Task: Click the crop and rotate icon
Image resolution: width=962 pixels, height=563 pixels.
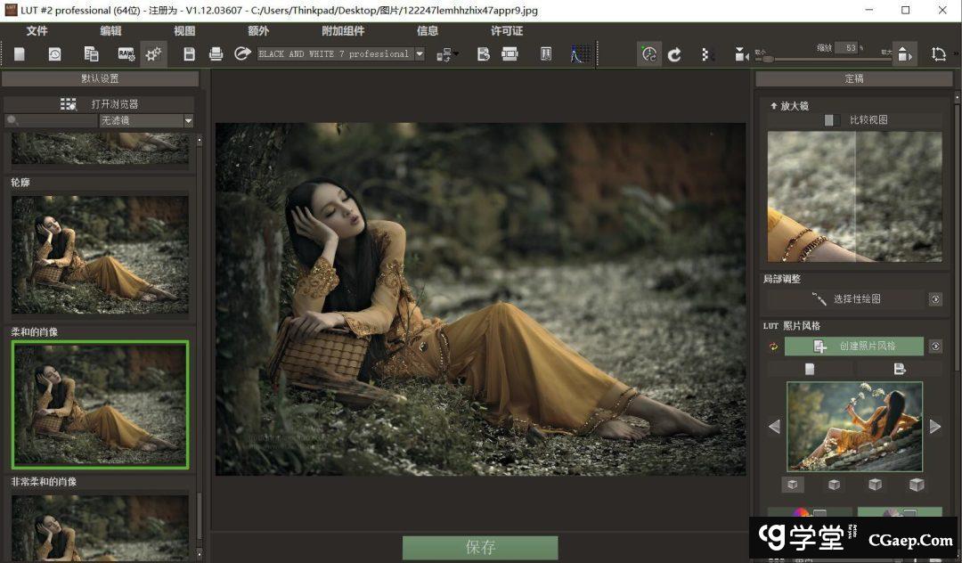Action: (x=938, y=54)
